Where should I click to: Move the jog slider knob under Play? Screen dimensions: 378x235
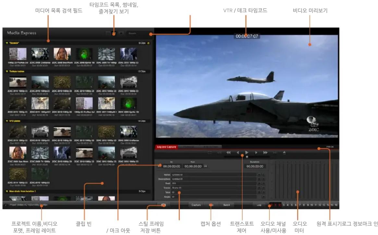tap(247, 157)
